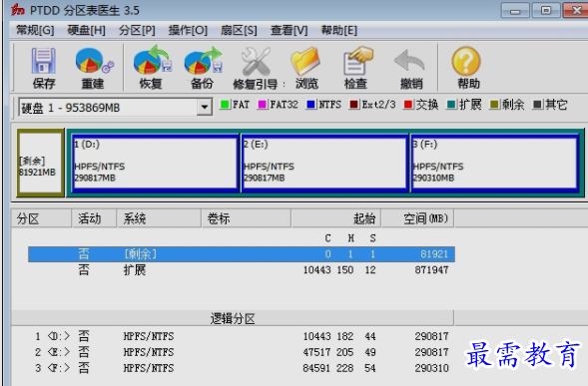Image resolution: width=588 pixels, height=386 pixels.
Task: Maximize the PTDD window
Action: pos(546,11)
